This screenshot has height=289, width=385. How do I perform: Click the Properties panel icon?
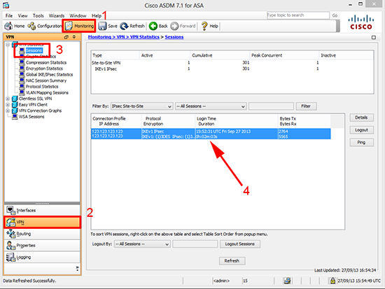[x=10, y=246]
